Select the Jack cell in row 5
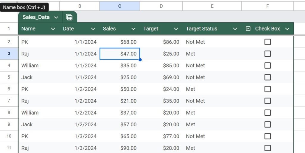305x153 pixels. click(x=39, y=77)
